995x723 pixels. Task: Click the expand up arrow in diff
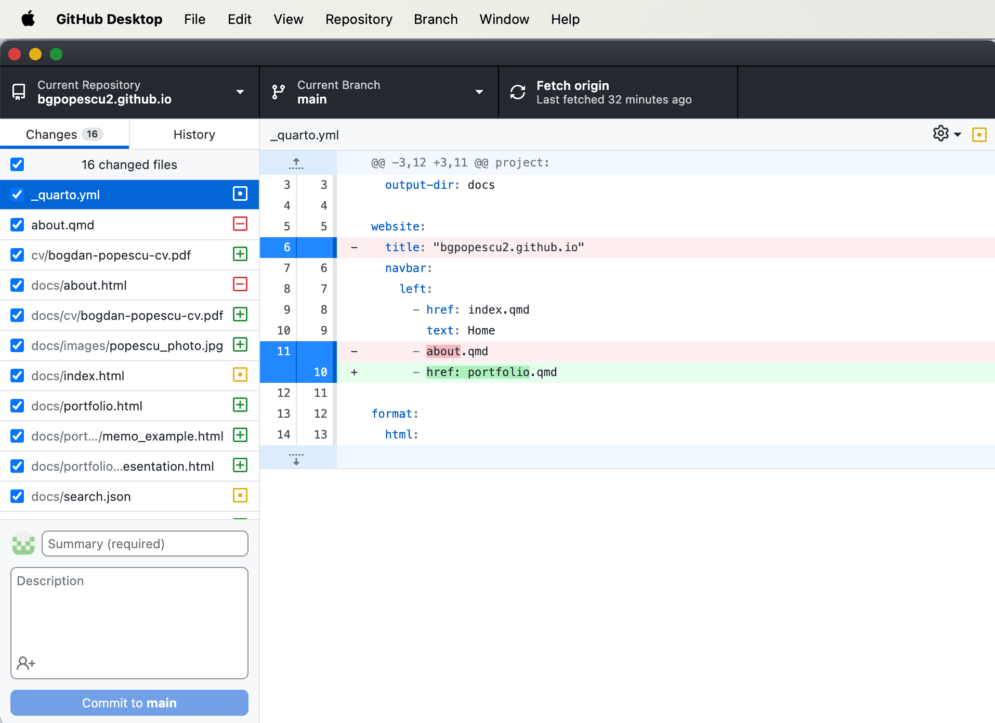pyautogui.click(x=296, y=163)
